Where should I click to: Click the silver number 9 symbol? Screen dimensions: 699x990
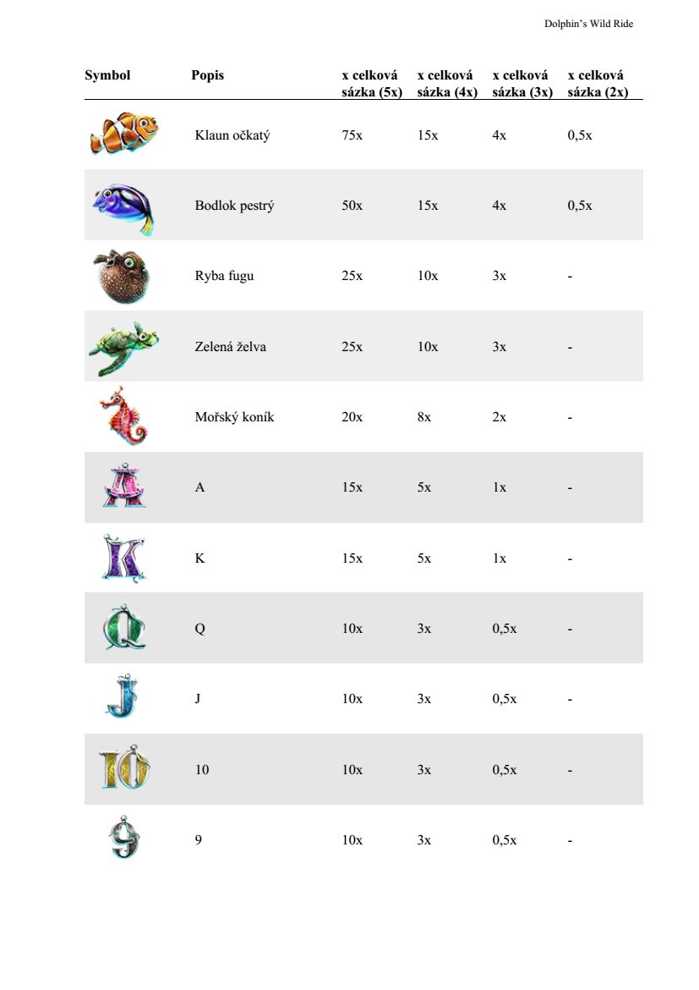[123, 839]
